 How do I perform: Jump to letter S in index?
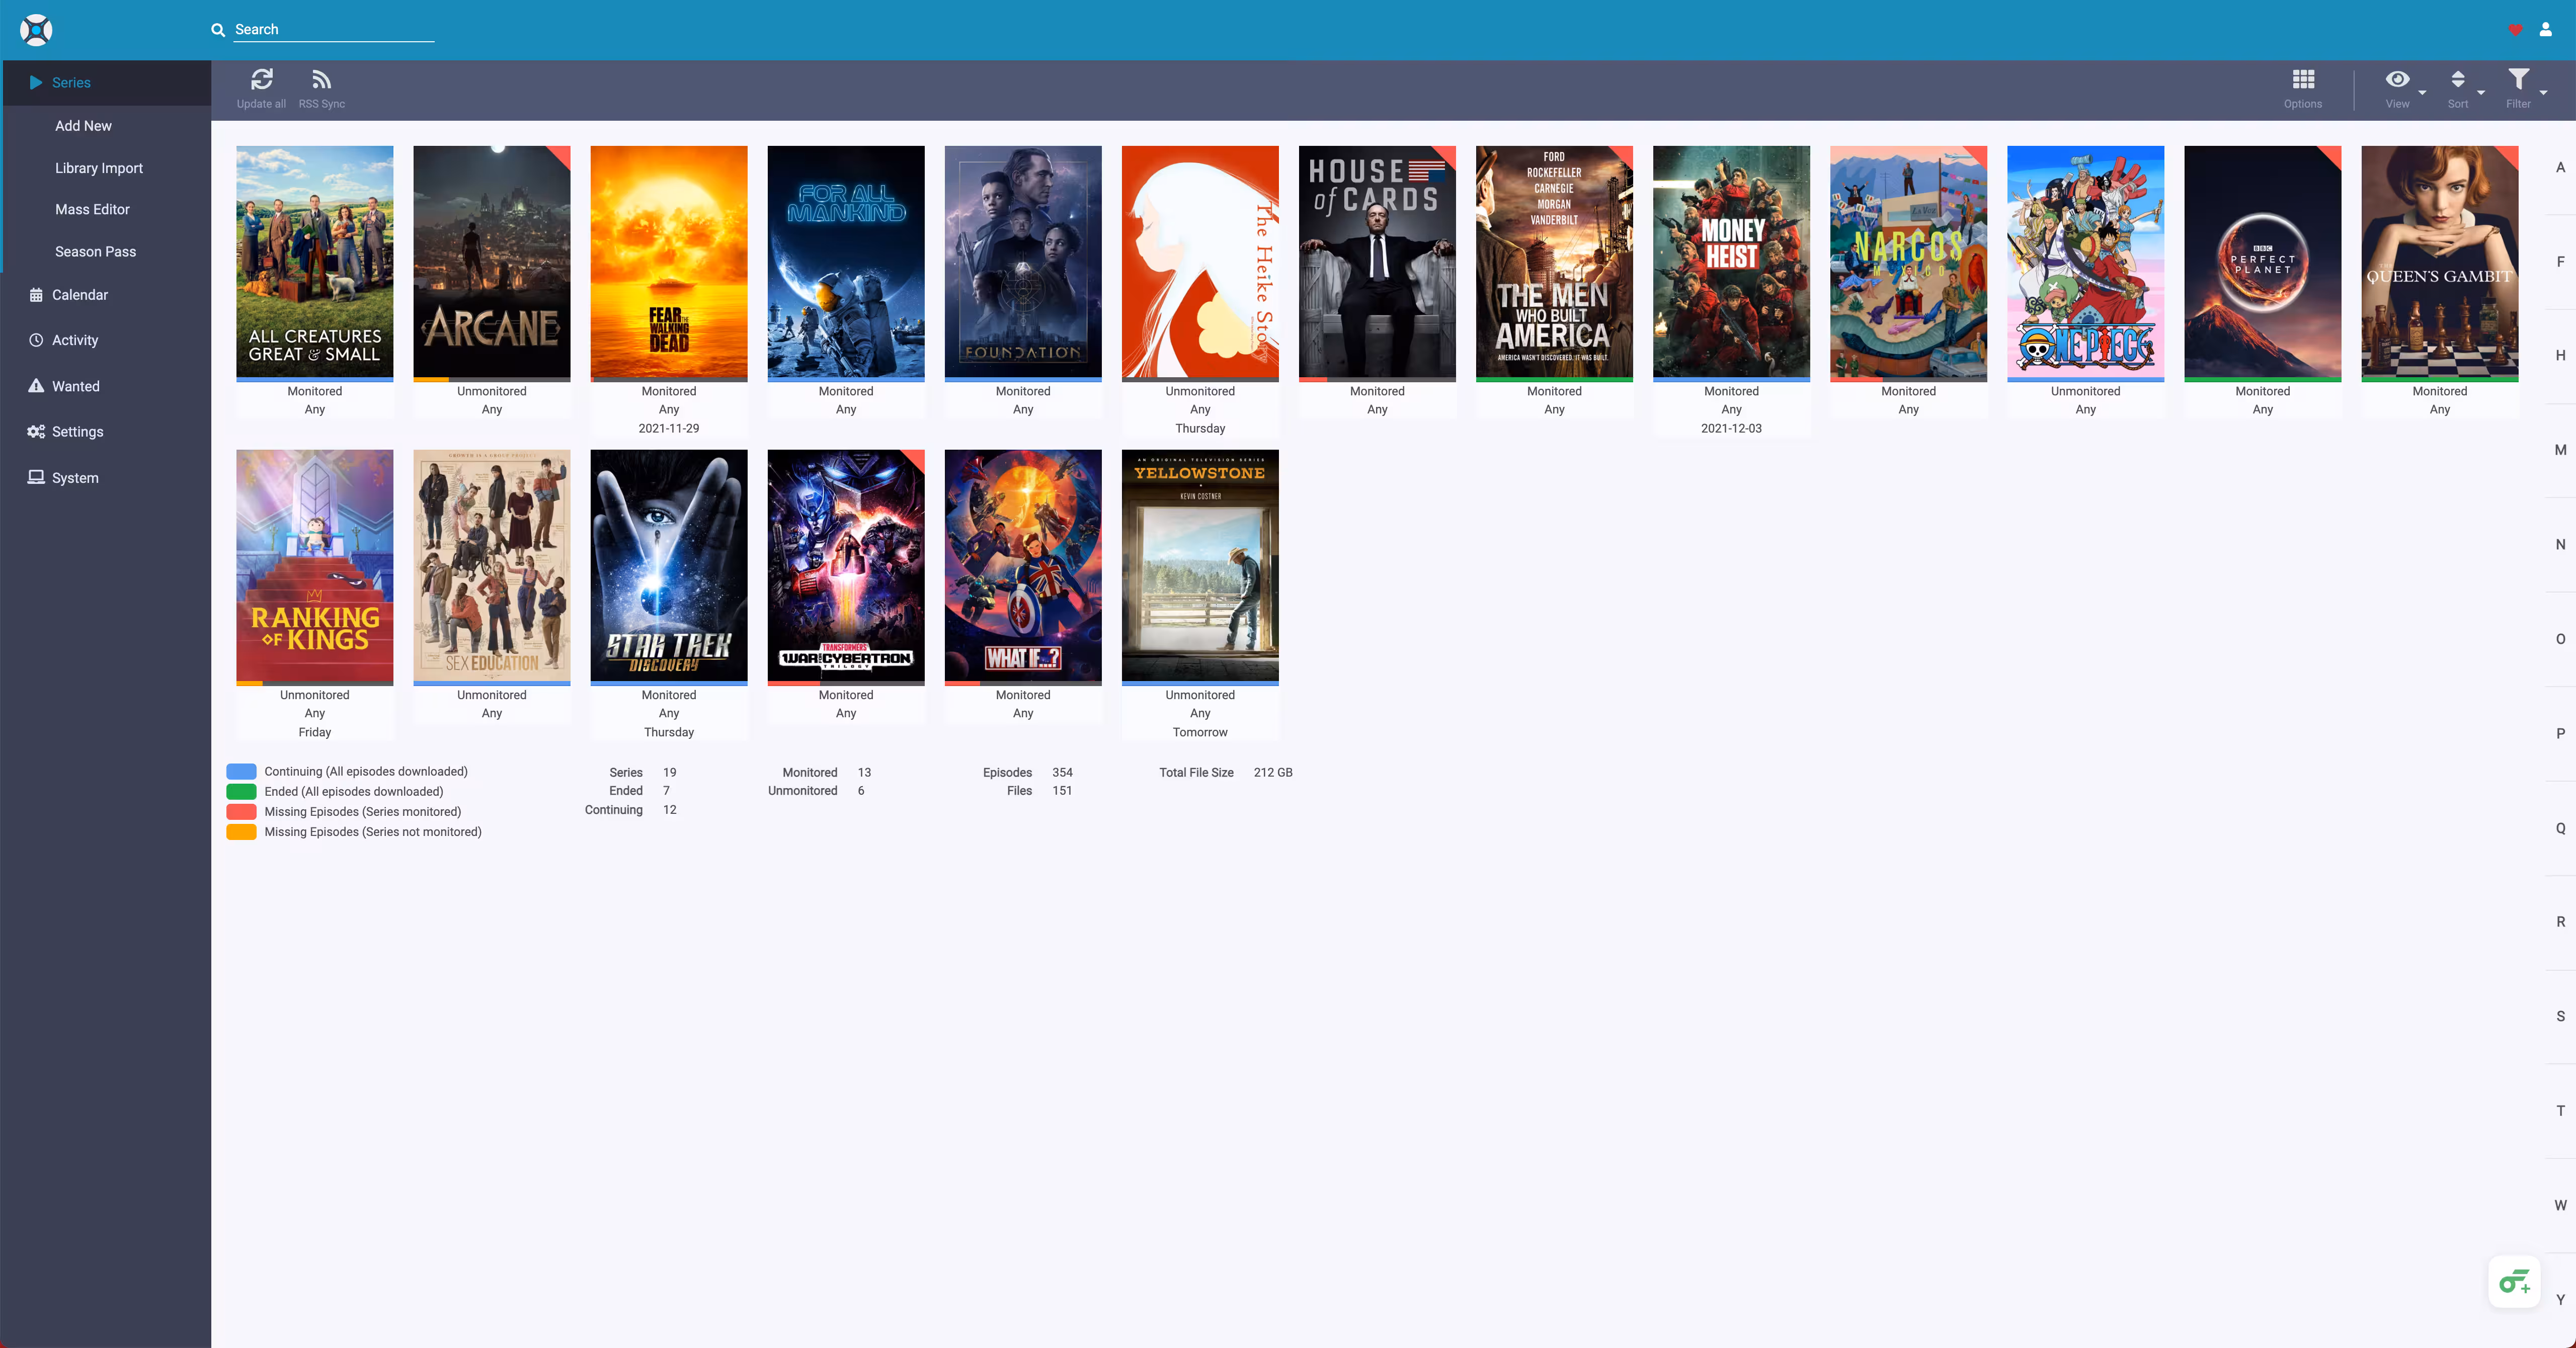2560,1016
